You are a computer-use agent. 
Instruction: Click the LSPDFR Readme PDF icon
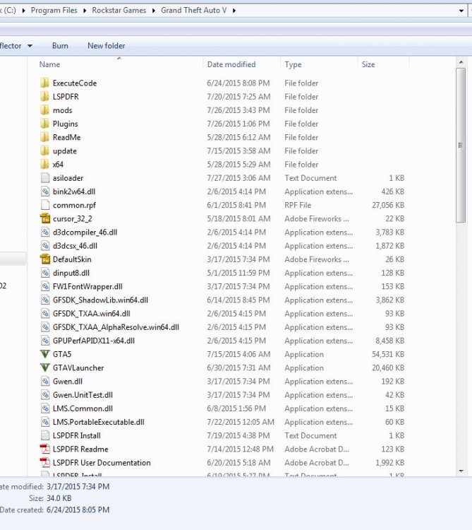tap(45, 449)
